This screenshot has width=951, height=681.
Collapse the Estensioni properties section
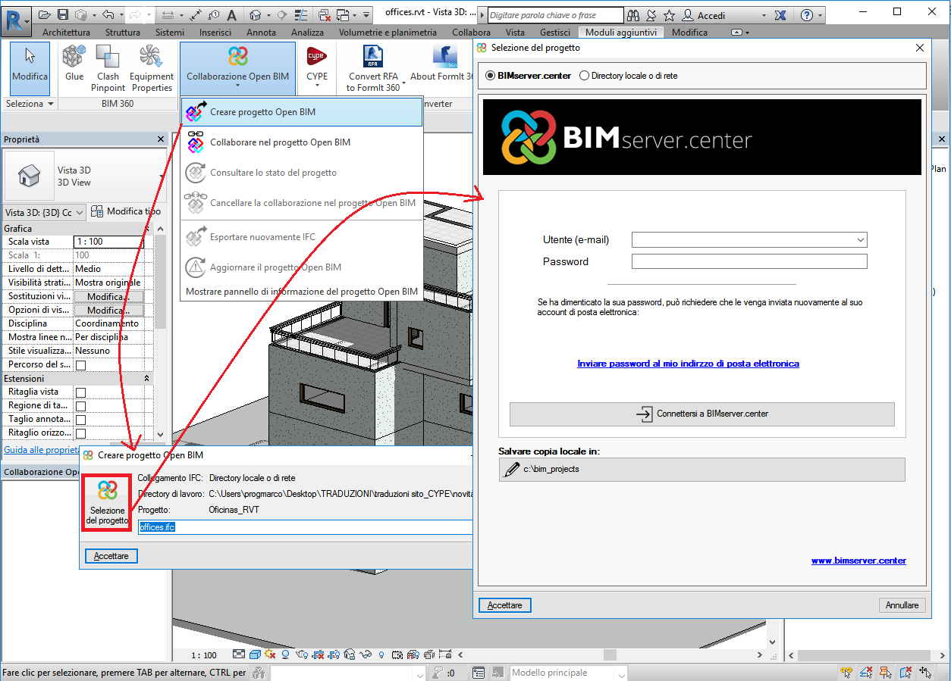pyautogui.click(x=147, y=378)
